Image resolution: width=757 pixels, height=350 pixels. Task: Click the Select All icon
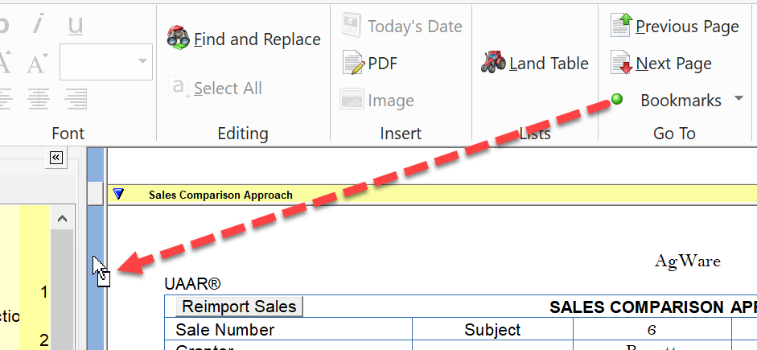(178, 88)
